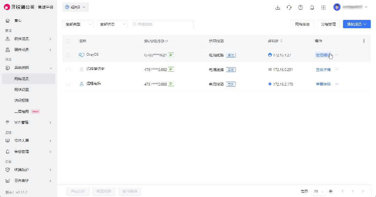Check the box for the 远程电脑 row
Screen dimensions: 376x197
tap(68, 84)
